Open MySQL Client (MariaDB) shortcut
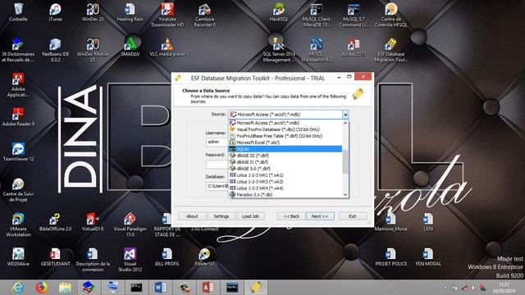Screen dimensions: 525x295 click(x=316, y=15)
